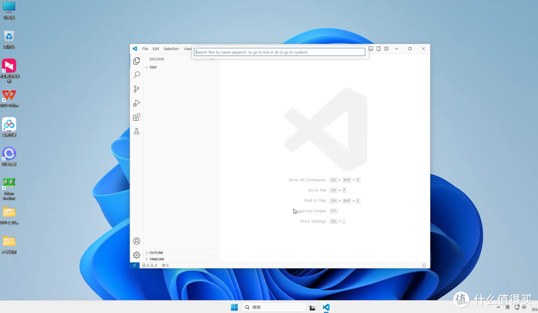Image resolution: width=538 pixels, height=313 pixels.
Task: Open the Run and Debug panel
Action: click(136, 103)
